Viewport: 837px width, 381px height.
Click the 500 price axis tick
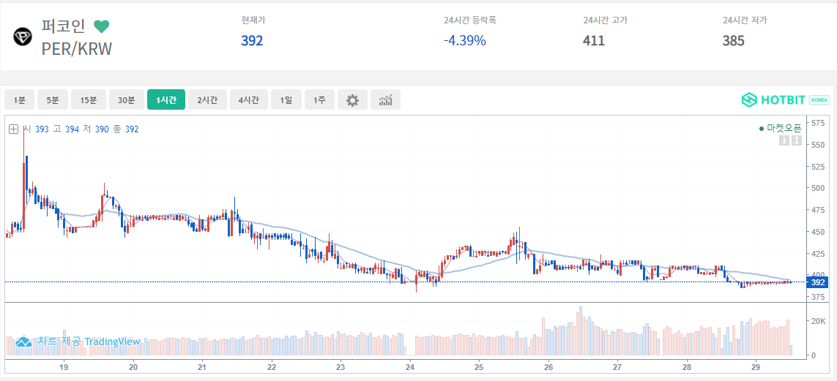817,187
